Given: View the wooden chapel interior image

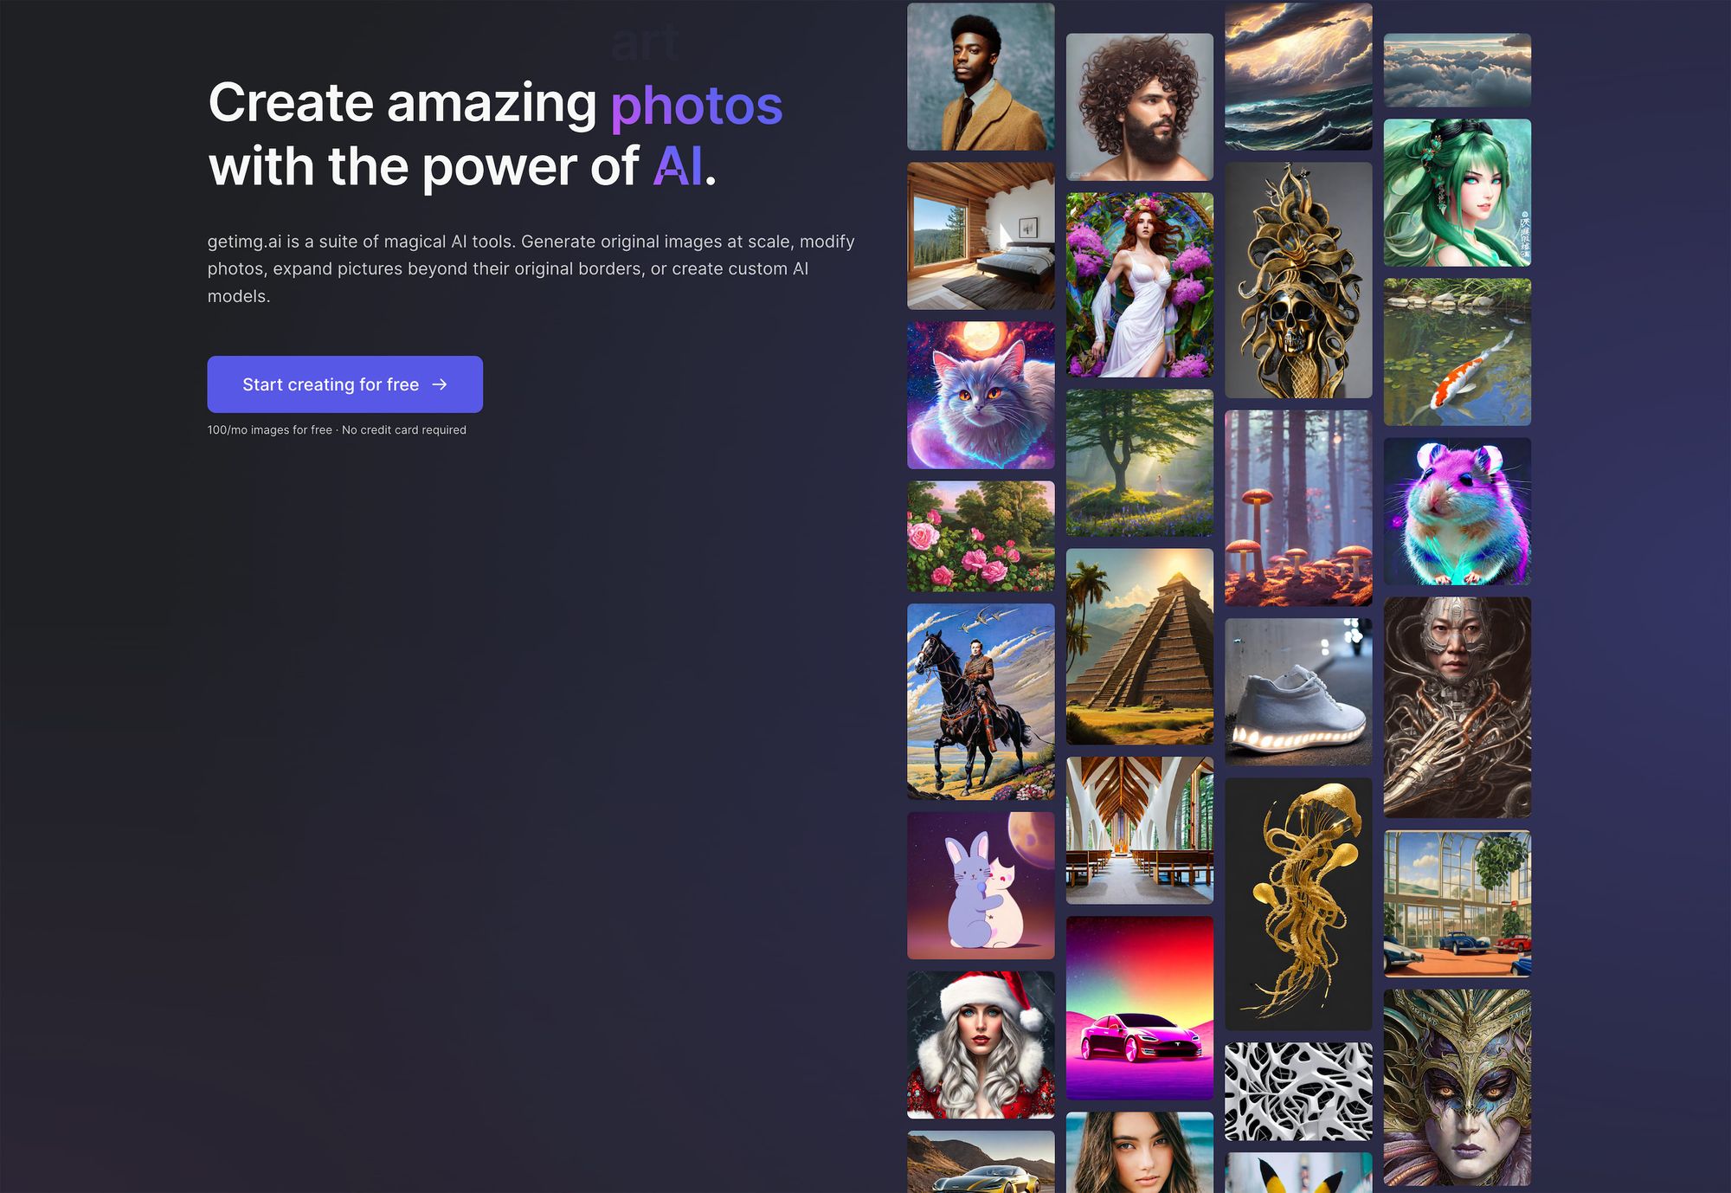Looking at the screenshot, I should click(x=1139, y=830).
